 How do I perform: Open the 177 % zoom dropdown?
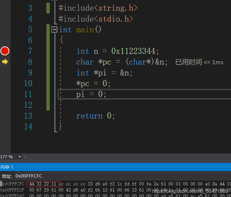[x=20, y=157]
